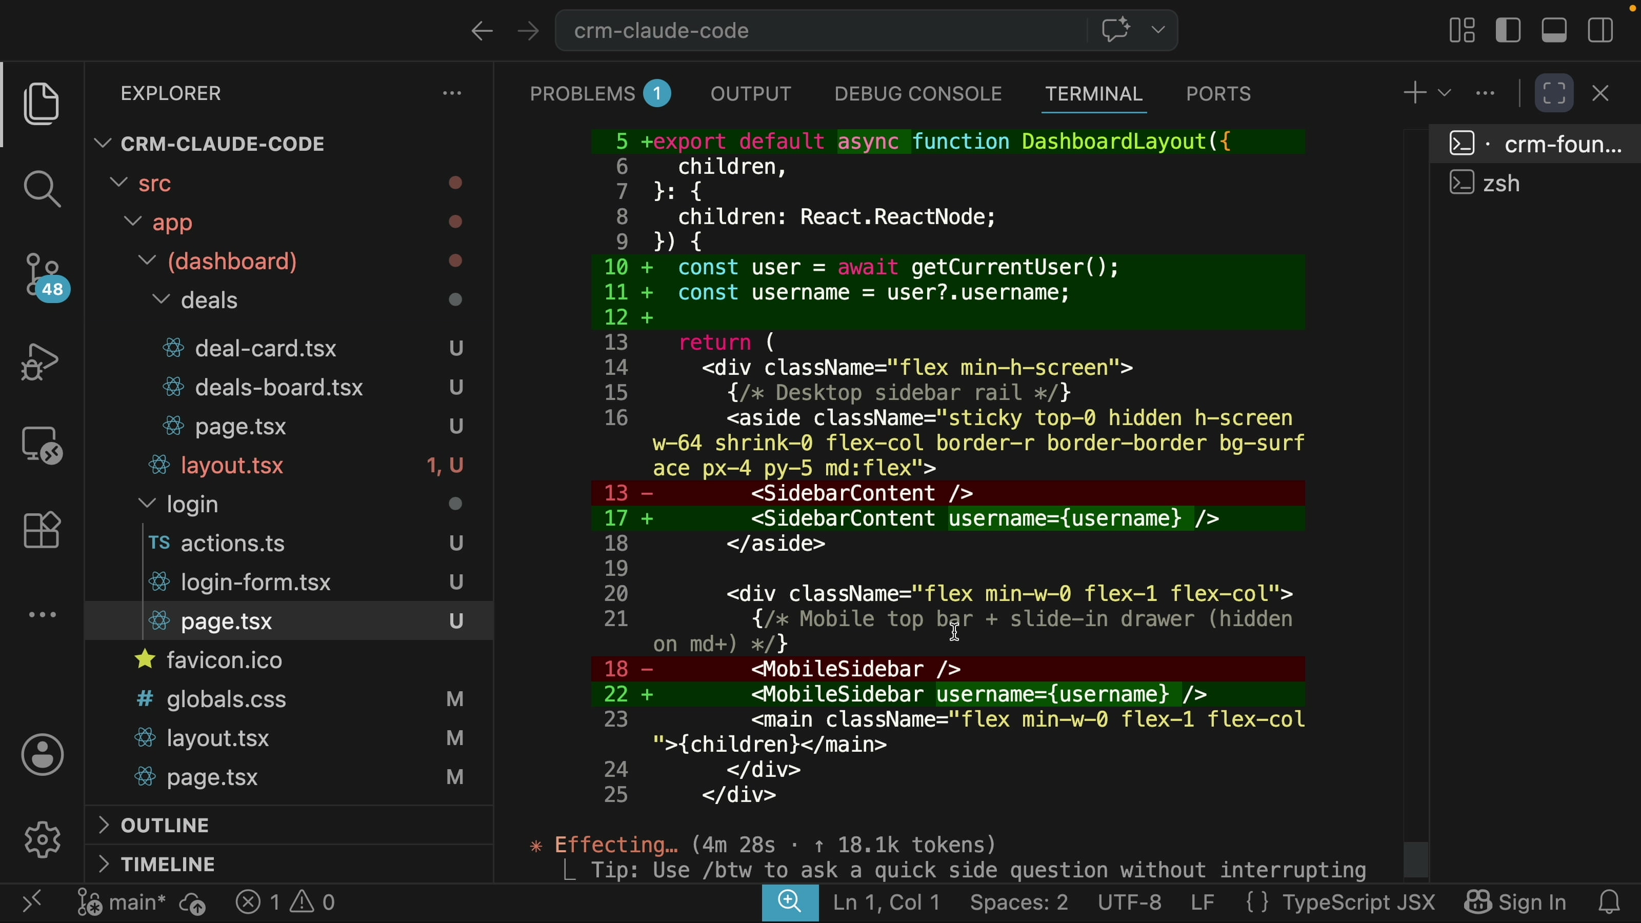The image size is (1641, 923).
Task: Select the zsh terminal instance
Action: pos(1535,184)
